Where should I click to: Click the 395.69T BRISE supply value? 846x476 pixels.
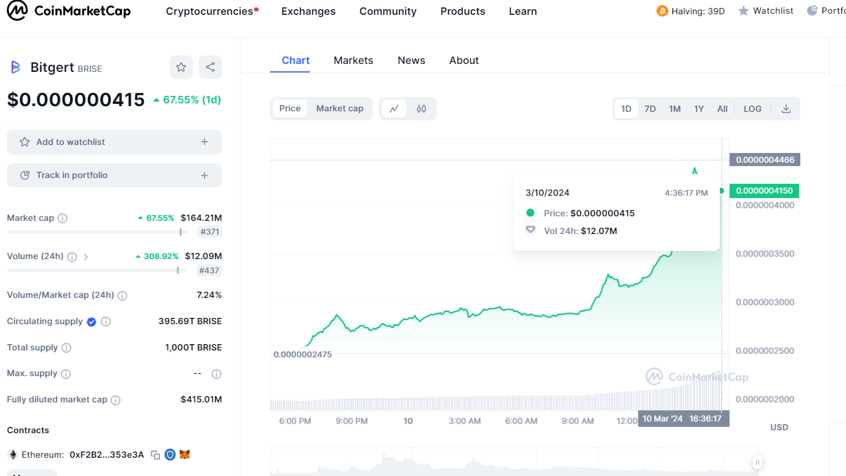tap(190, 321)
